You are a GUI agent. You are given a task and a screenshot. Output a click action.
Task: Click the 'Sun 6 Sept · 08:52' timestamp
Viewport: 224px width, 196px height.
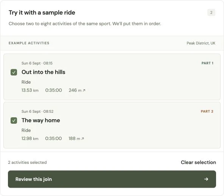[x=37, y=111]
